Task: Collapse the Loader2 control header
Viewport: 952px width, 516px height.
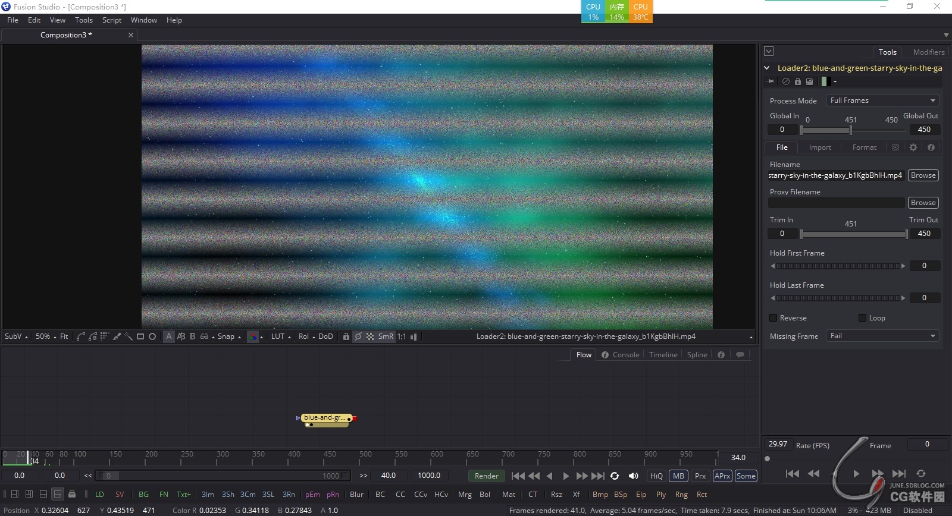Action: click(x=767, y=68)
